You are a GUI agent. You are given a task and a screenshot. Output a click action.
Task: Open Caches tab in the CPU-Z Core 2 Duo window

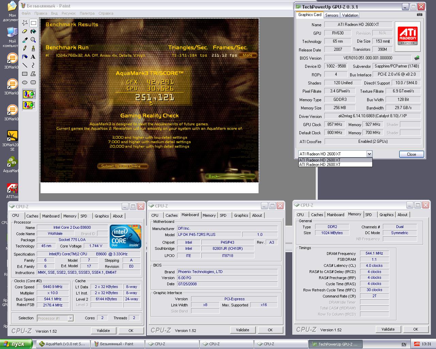point(32,216)
